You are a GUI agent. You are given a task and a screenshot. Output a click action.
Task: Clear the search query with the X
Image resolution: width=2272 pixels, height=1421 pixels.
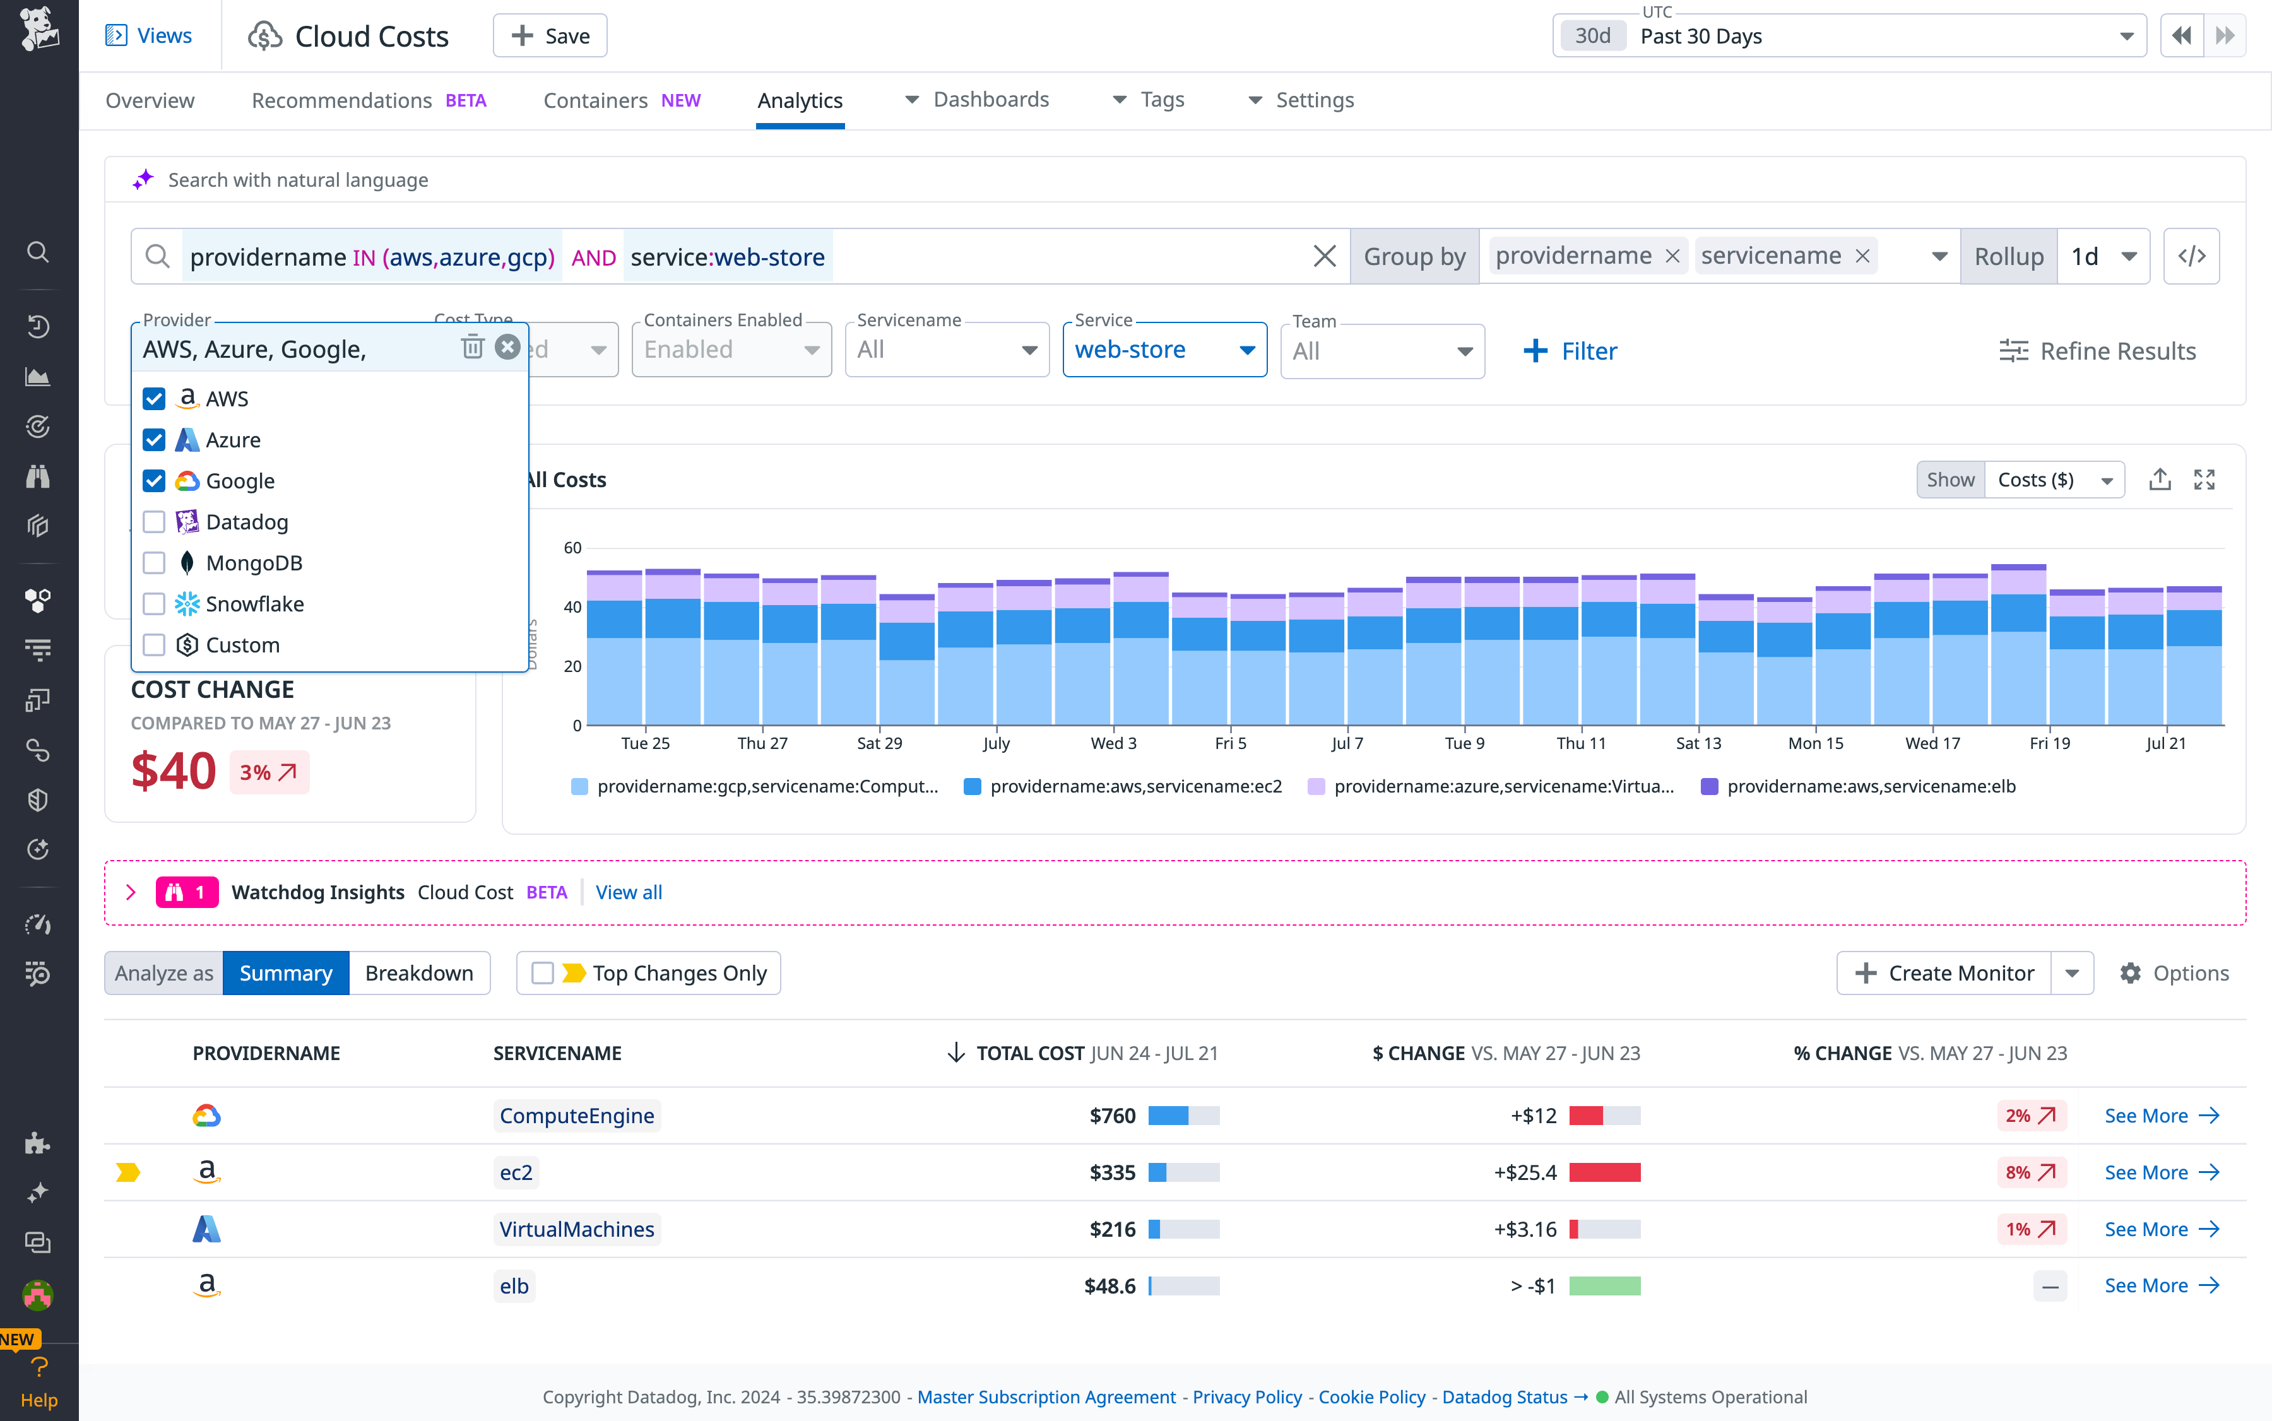(x=1325, y=256)
